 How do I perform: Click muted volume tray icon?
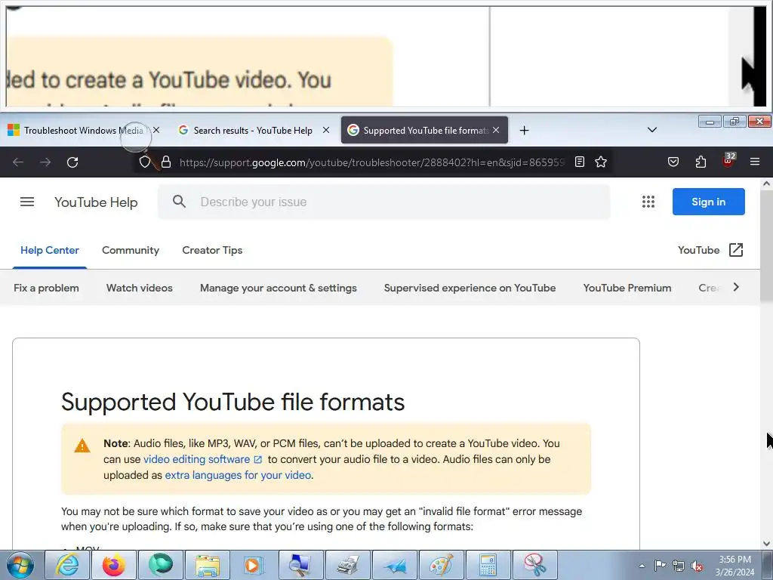[697, 566]
